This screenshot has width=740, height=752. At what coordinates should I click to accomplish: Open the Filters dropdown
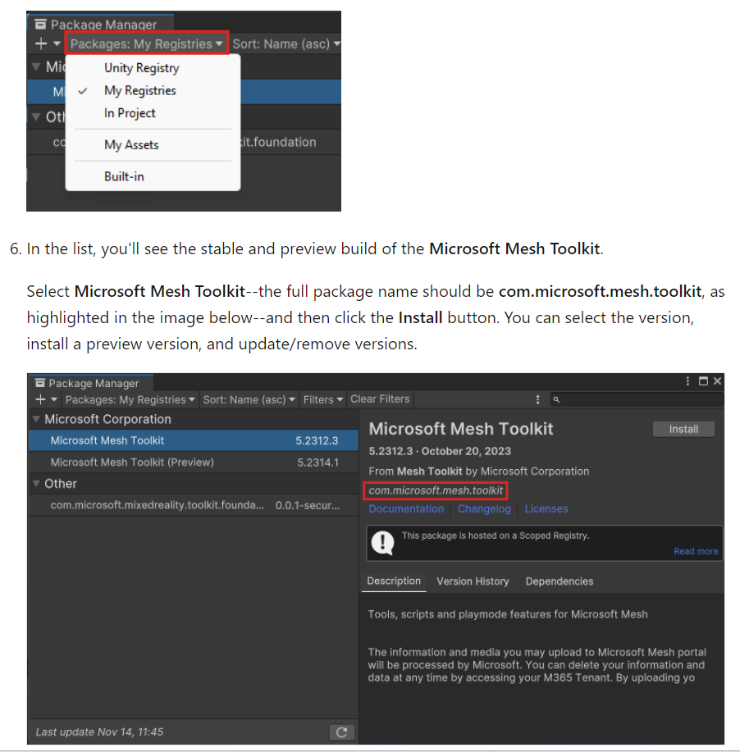pyautogui.click(x=322, y=399)
